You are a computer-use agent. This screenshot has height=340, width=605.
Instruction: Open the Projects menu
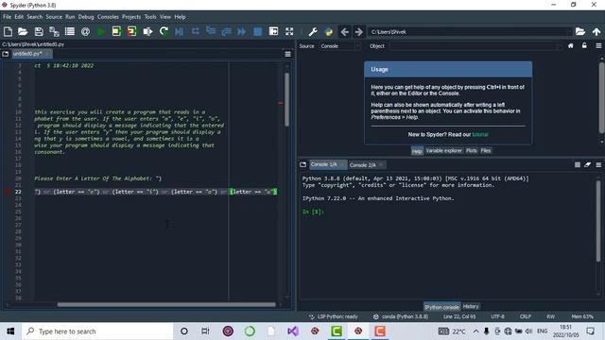[131, 17]
